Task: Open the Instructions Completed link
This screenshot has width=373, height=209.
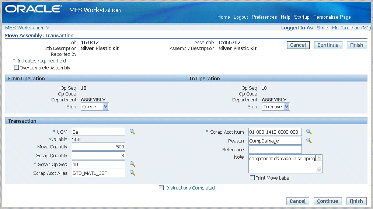Action: [x=191, y=188]
